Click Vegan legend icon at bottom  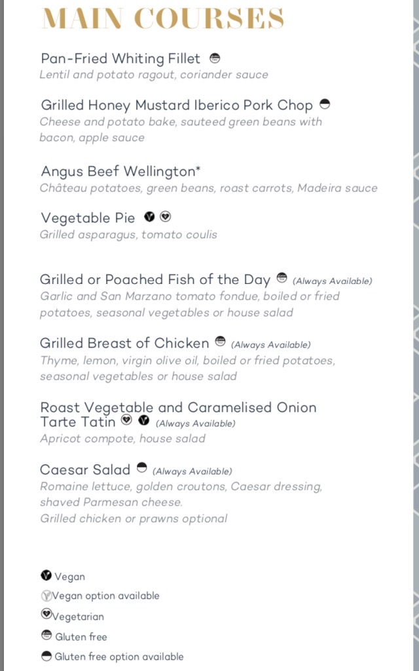tap(46, 575)
